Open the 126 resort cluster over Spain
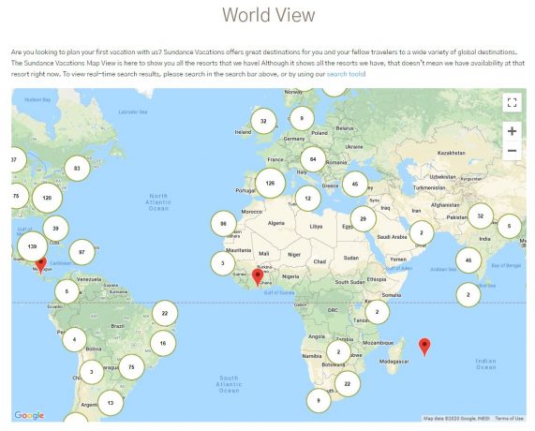The width and height of the screenshot is (535, 431). pyautogui.click(x=270, y=184)
